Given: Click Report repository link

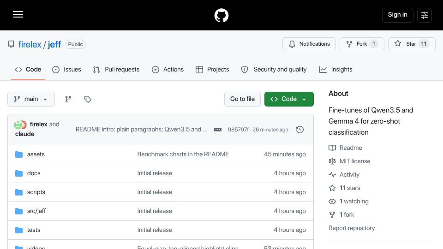Looking at the screenshot, I should click(352, 228).
